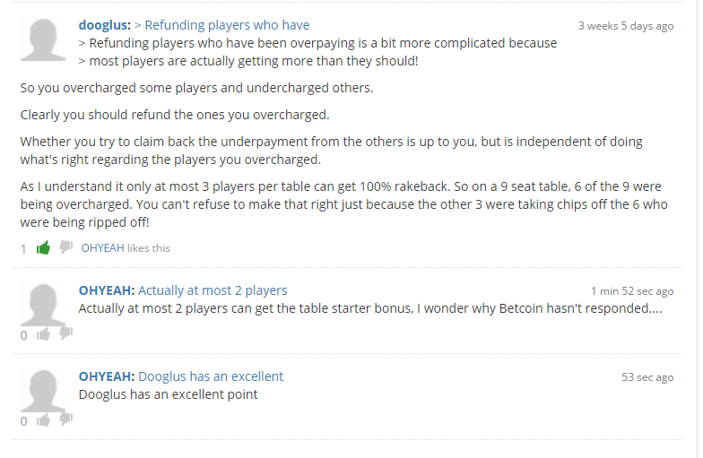Upvote the "Actually at most 2 players" comment
Viewport: 703px width, 458px height.
pyautogui.click(x=43, y=333)
